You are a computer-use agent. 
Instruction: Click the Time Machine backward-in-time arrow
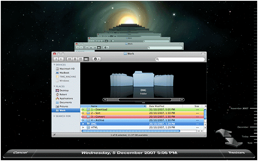click(224, 132)
